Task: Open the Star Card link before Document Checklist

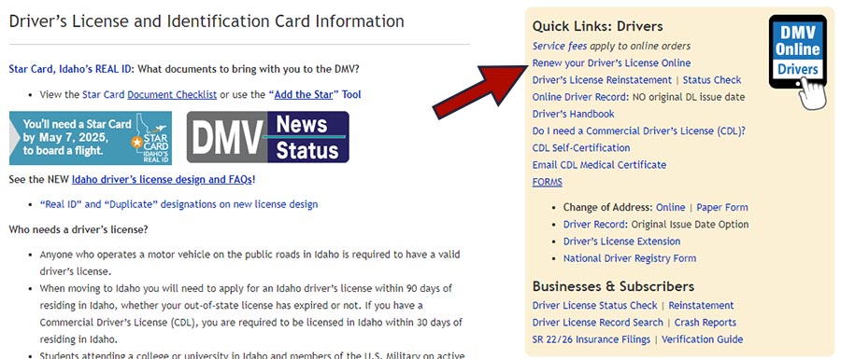Action: tap(104, 95)
